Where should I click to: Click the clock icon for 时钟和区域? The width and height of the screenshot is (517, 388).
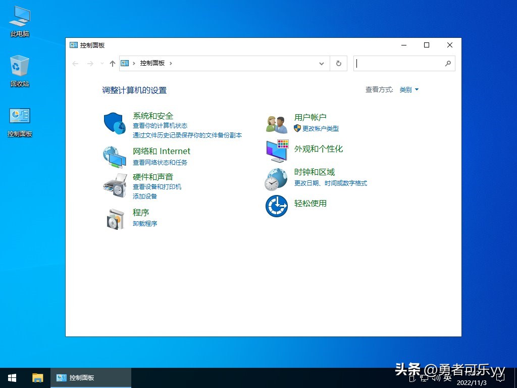[x=276, y=179]
